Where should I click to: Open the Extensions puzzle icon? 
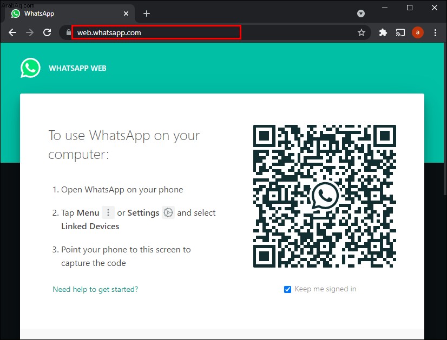pyautogui.click(x=383, y=32)
